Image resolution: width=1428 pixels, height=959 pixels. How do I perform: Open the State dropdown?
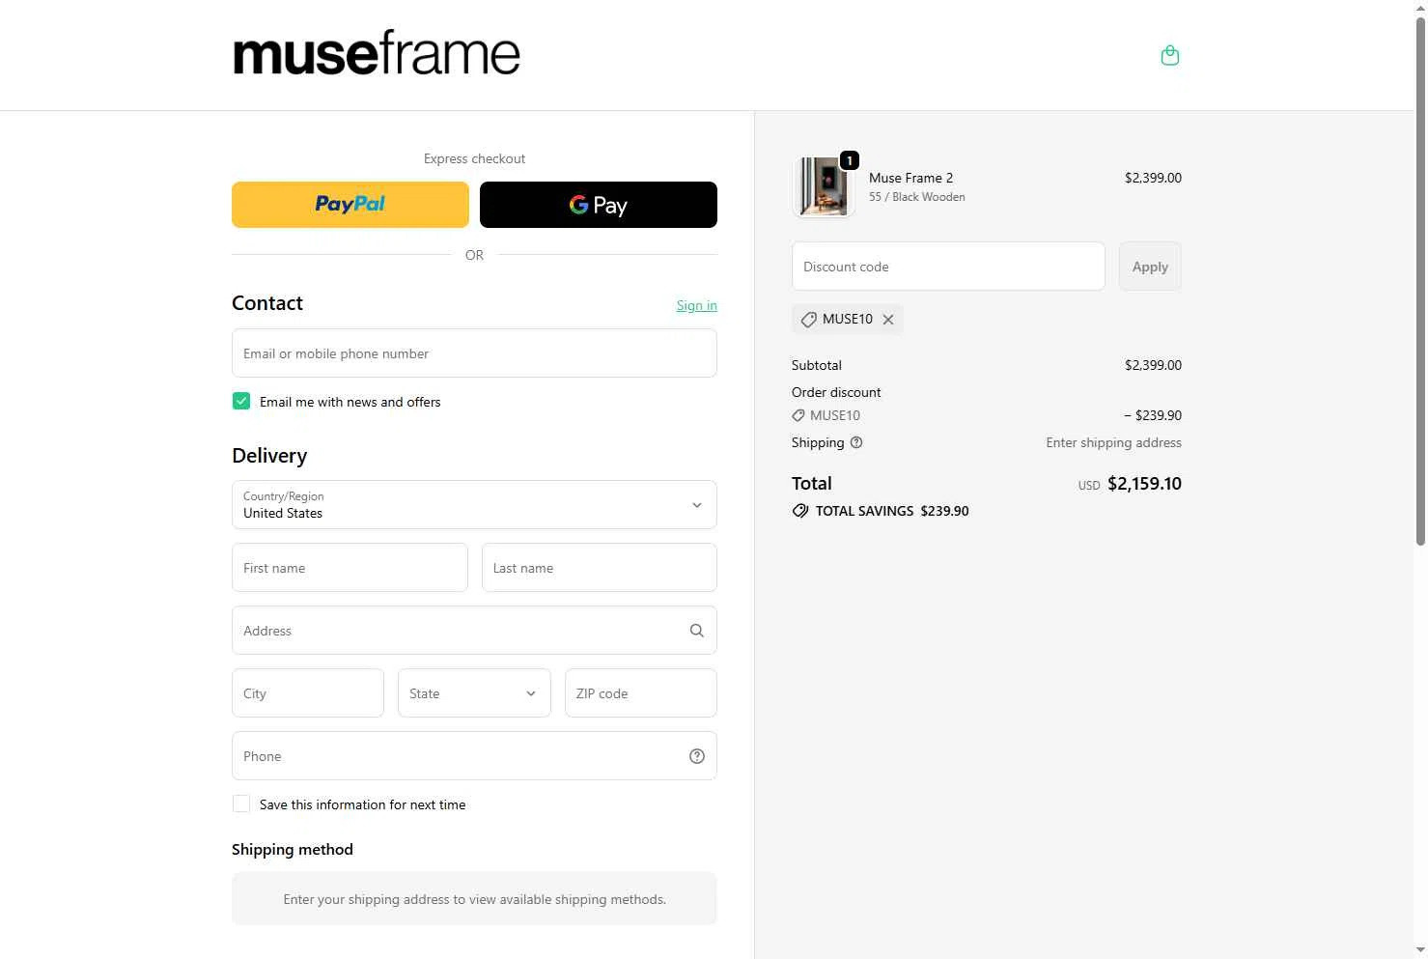(x=474, y=693)
